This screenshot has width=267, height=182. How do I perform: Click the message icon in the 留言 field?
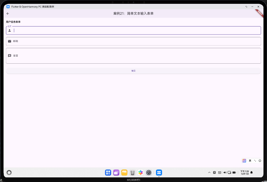(x=10, y=55)
